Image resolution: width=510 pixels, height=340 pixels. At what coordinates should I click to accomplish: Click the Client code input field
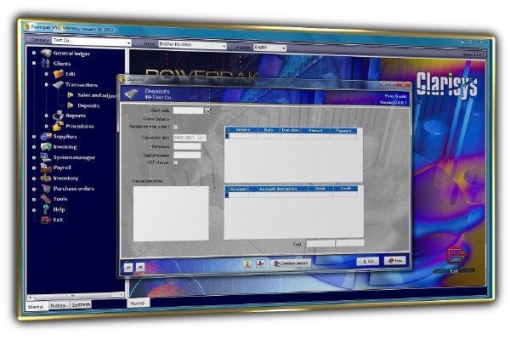click(x=188, y=110)
